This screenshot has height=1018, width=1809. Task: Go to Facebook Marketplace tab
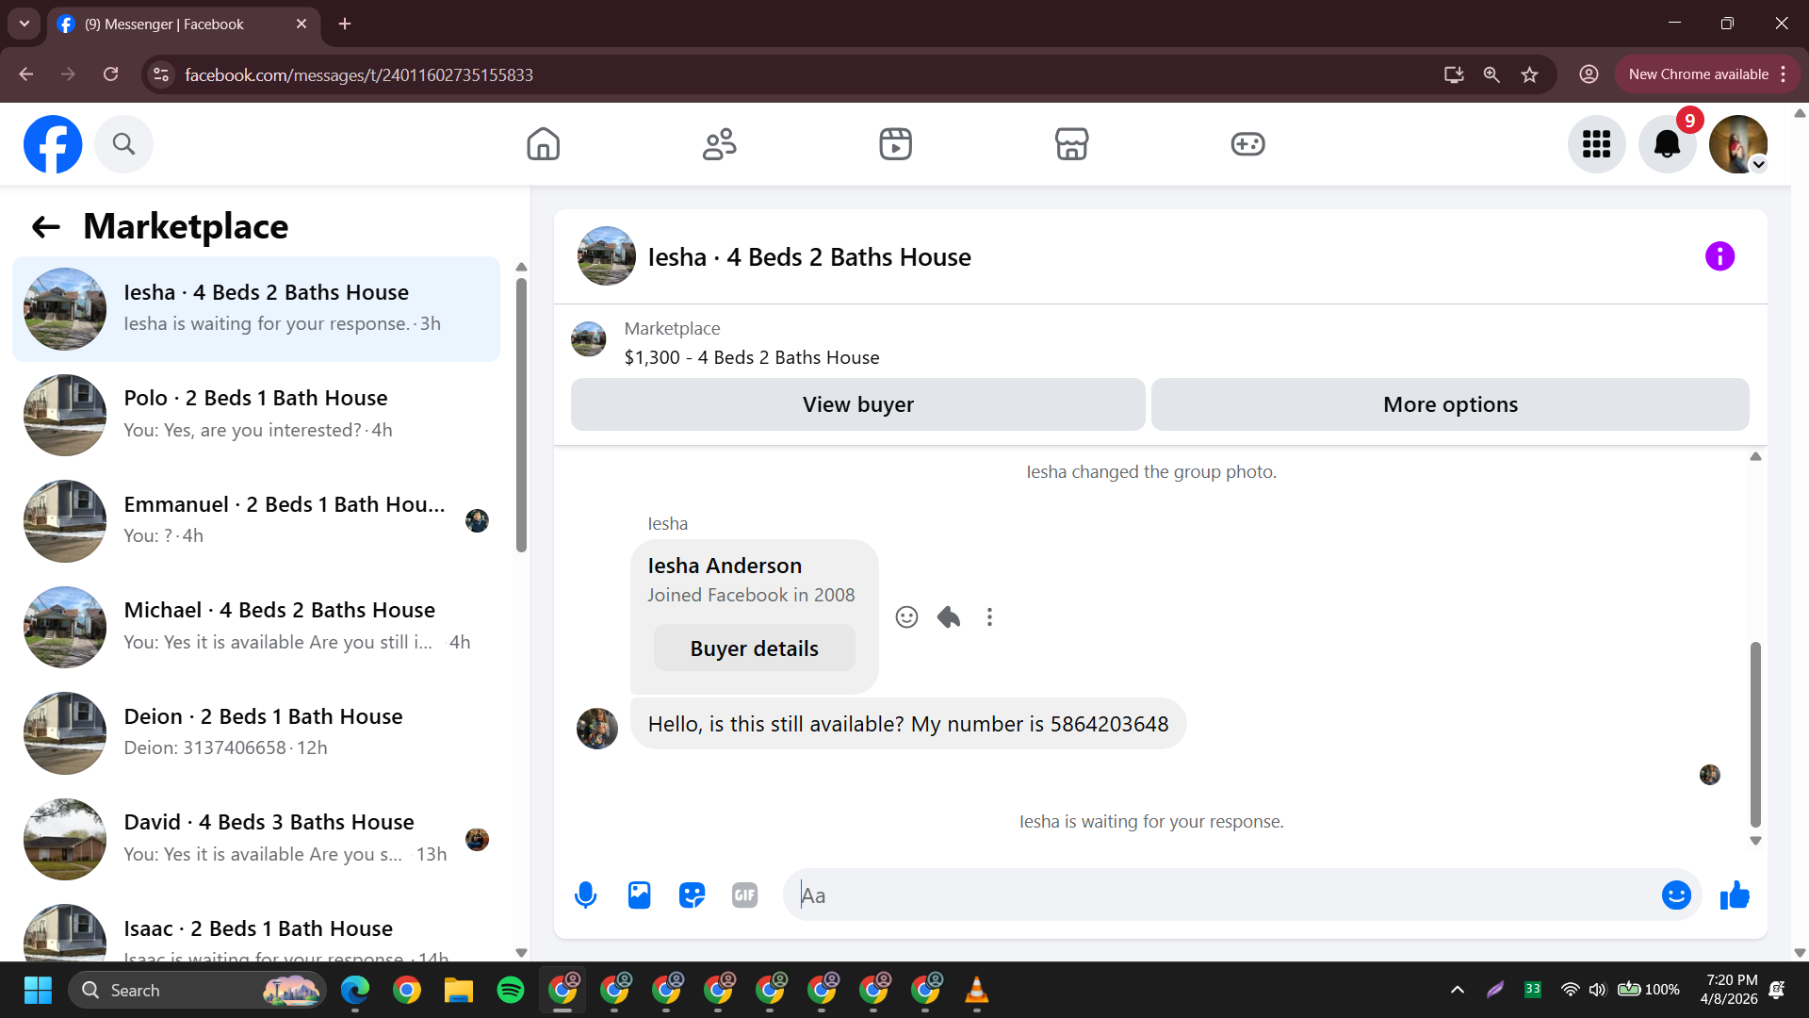(x=1071, y=144)
